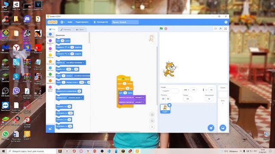Click the steps value in the palette move block
This screenshot has height=154, width=275.
pyautogui.click(x=62, y=41)
